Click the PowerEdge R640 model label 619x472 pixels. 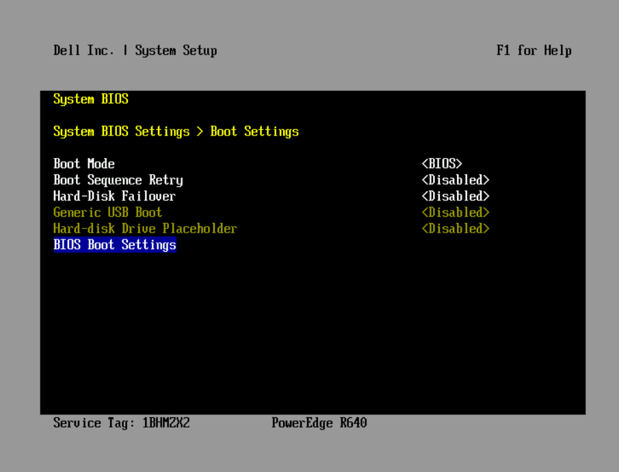[319, 423]
